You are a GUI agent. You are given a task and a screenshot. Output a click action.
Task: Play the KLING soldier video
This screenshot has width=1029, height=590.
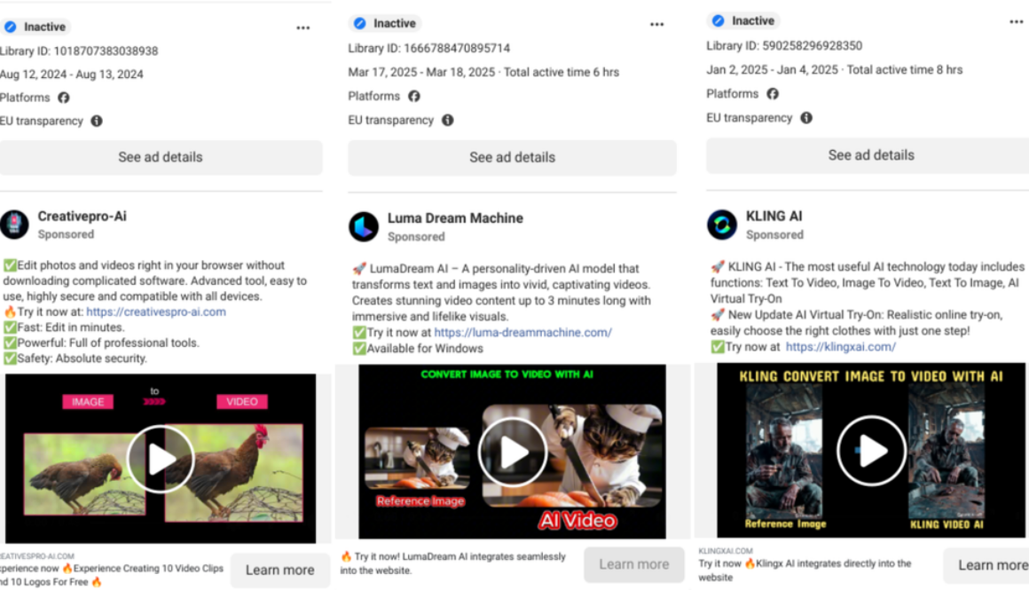pyautogui.click(x=870, y=451)
